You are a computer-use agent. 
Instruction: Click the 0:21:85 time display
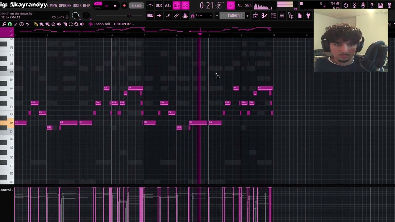[211, 6]
